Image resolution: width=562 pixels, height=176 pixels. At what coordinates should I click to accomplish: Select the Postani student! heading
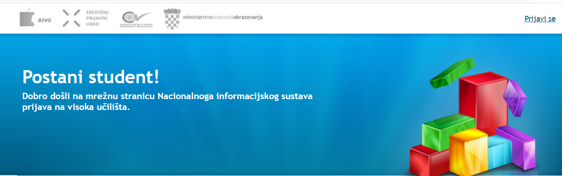pos(91,77)
